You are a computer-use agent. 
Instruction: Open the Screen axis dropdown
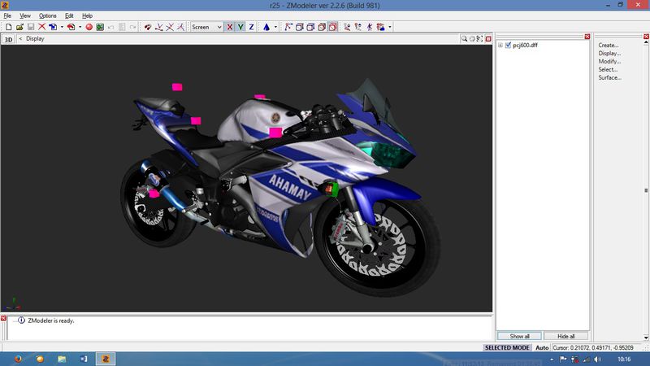tap(206, 27)
